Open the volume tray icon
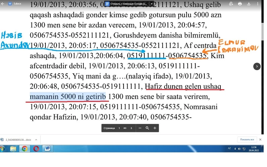 [x=240, y=149]
